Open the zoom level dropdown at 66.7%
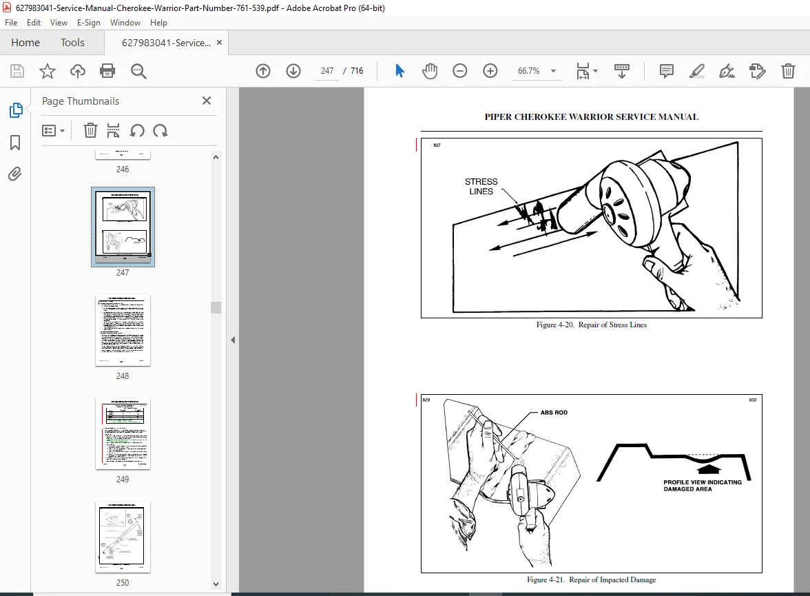 tap(553, 71)
